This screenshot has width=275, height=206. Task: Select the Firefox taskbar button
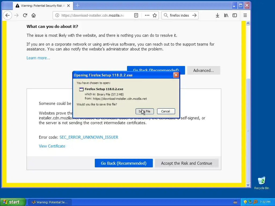point(50,202)
